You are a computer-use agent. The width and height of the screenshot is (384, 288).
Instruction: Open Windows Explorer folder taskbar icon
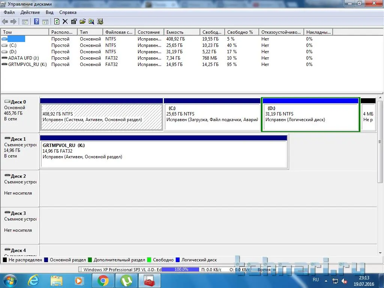point(57,280)
